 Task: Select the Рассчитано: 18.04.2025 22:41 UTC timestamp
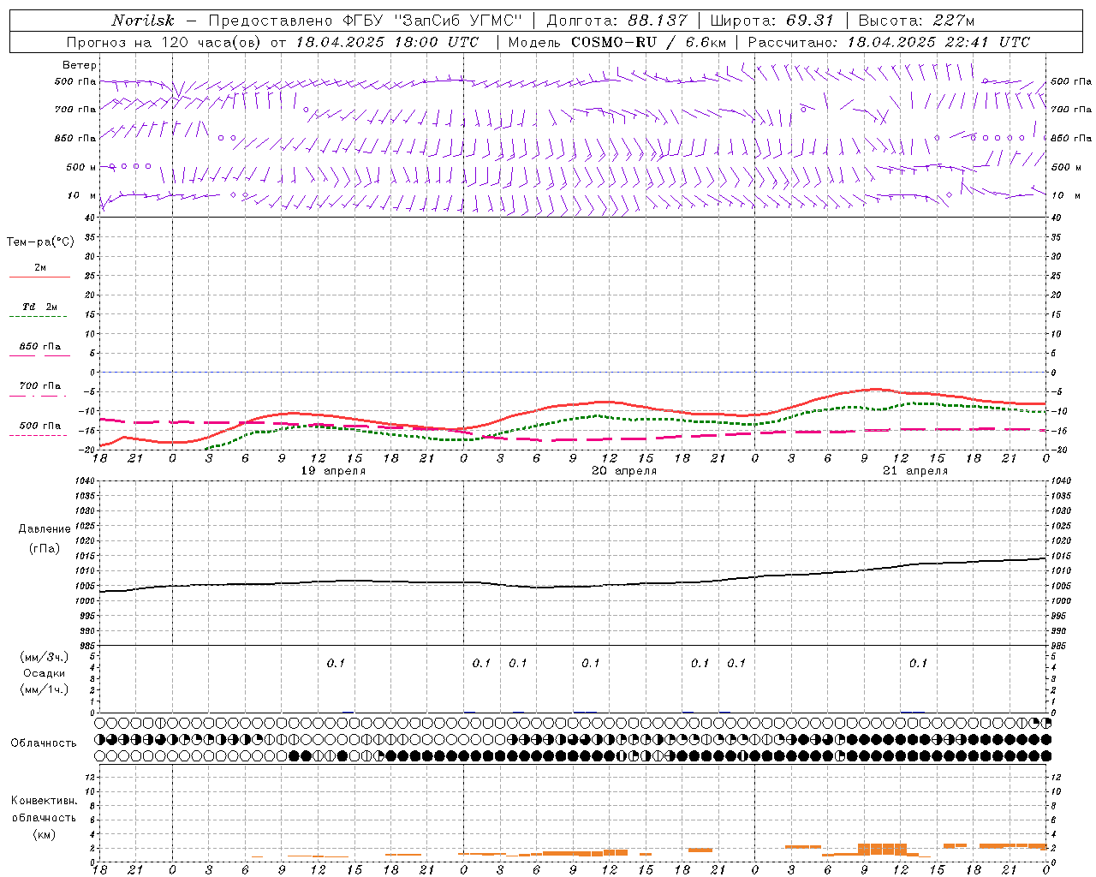pyautogui.click(x=889, y=42)
